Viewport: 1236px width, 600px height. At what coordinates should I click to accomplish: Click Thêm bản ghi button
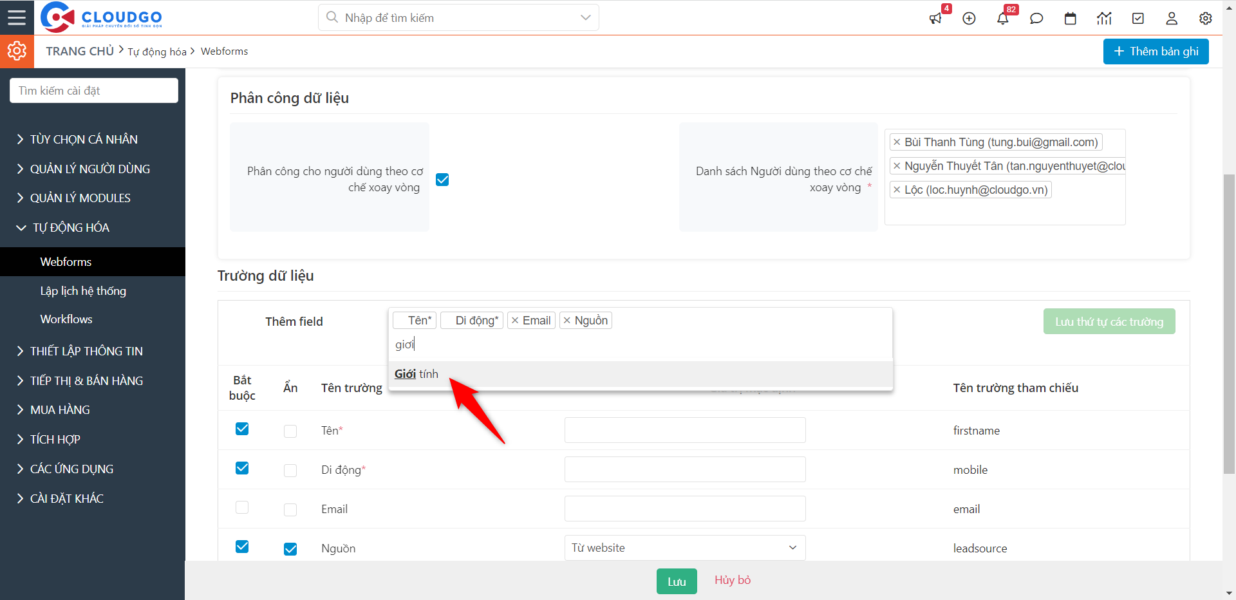point(1156,52)
